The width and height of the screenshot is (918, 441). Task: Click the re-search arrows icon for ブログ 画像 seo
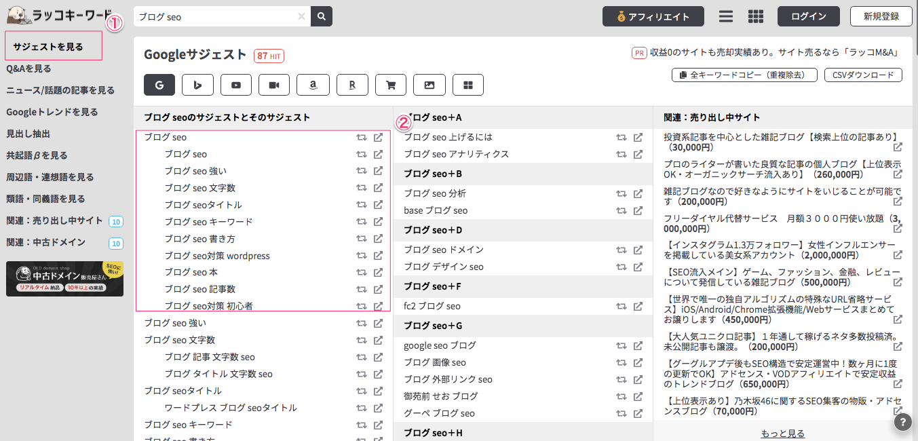pos(621,362)
